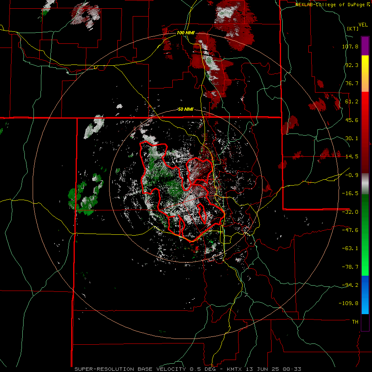Click the -32.0 value on the velocity scale
The image size is (372, 372).
(350, 212)
